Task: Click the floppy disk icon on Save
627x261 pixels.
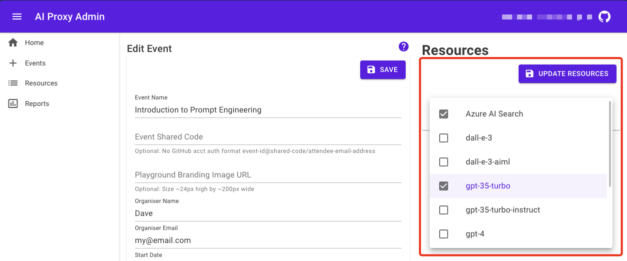Action: pos(371,69)
